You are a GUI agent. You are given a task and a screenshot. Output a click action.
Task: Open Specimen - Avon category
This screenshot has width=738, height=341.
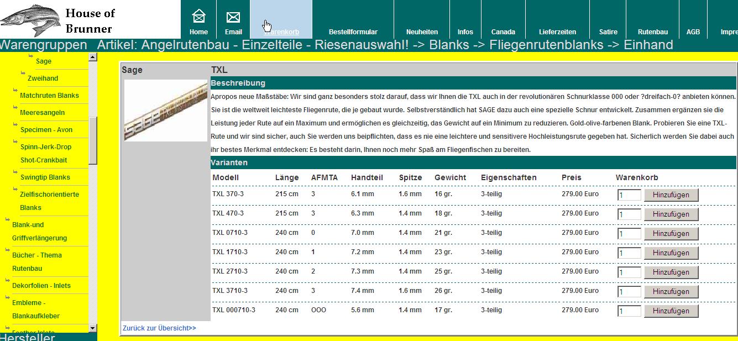(46, 130)
